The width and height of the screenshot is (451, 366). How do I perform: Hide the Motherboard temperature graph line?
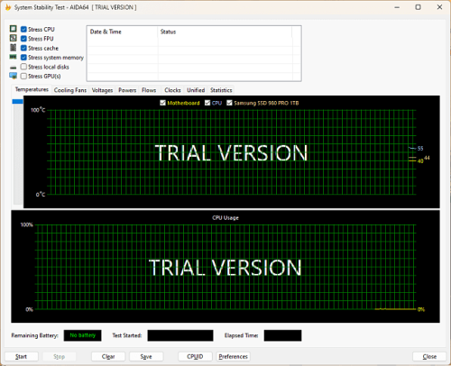coord(162,103)
